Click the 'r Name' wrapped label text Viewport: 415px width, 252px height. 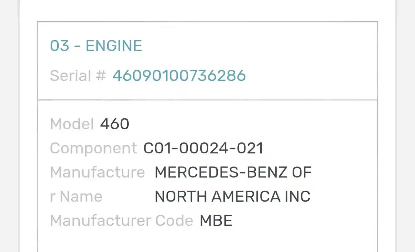coord(76,196)
